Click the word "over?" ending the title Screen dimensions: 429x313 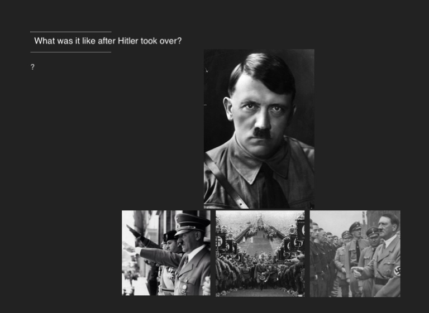tap(171, 41)
